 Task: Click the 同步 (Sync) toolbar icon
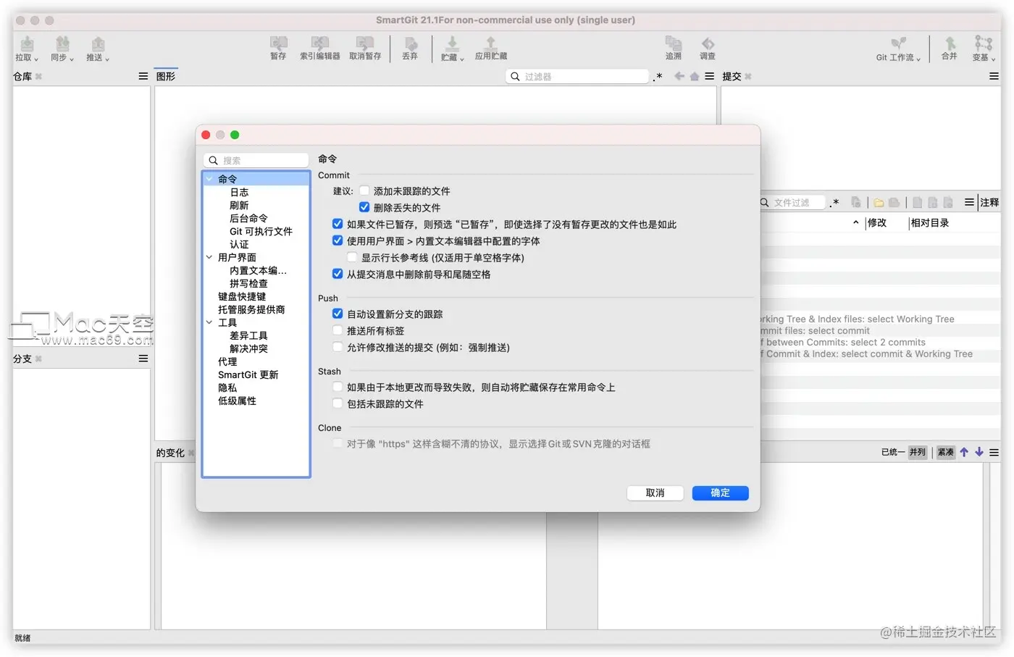(x=62, y=43)
